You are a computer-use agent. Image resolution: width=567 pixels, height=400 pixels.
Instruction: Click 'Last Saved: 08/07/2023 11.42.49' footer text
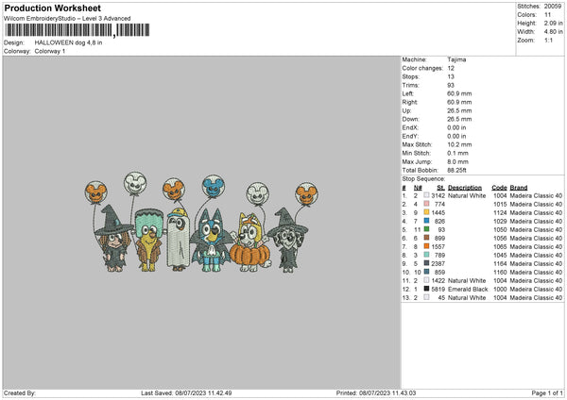186,392
